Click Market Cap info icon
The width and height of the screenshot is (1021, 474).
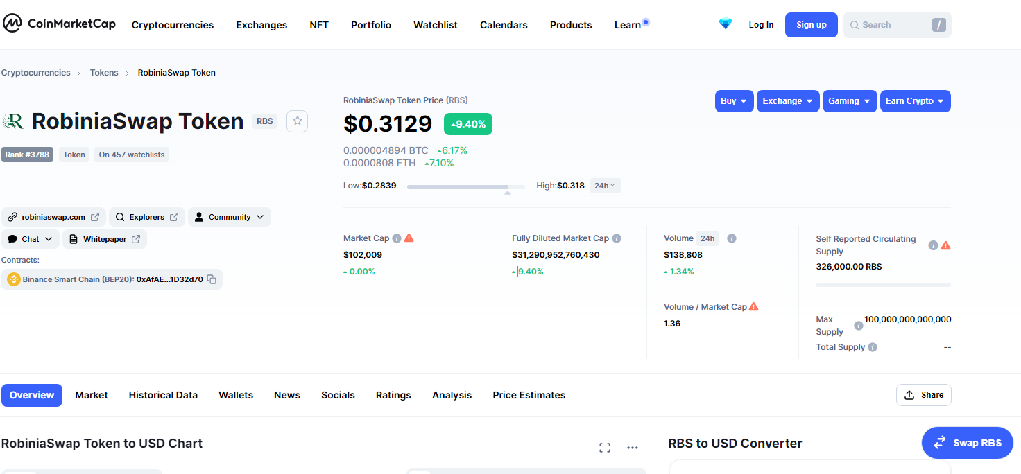[x=397, y=238]
